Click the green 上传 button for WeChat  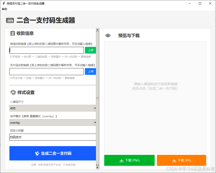point(90,50)
